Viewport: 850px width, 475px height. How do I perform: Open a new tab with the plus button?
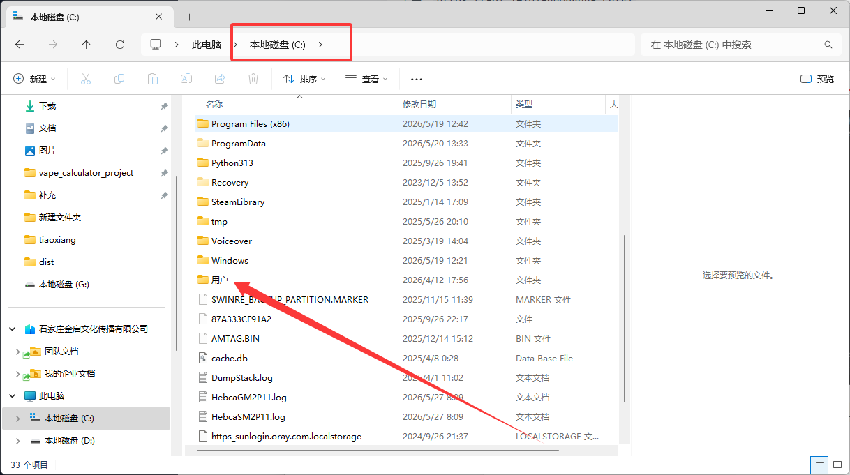(x=189, y=17)
